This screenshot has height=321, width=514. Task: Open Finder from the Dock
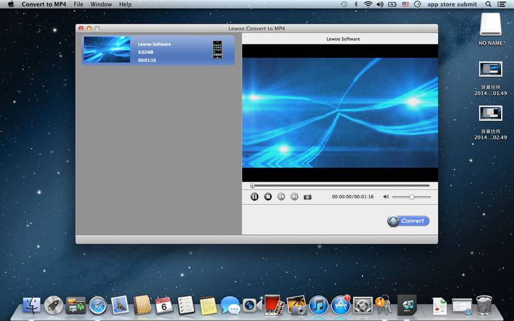pos(31,306)
